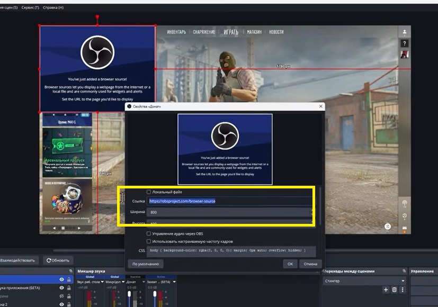Click the Обновить refresh button
This screenshot has height=307, width=438.
[58, 260]
